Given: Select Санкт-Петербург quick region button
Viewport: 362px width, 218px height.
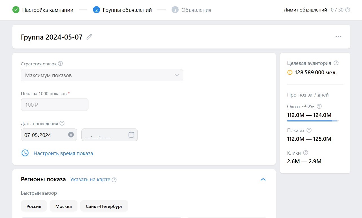Looking at the screenshot, I should (x=104, y=206).
